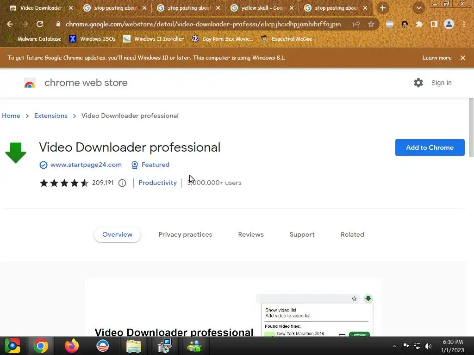Click Add to Chrome button

point(430,147)
